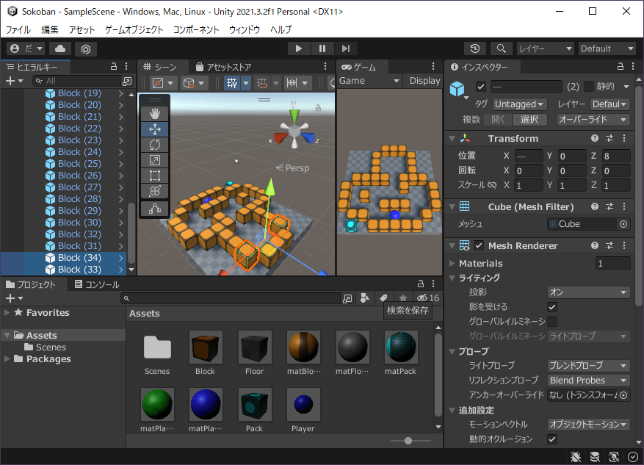Select the Scale tool
644x465 pixels.
[155, 160]
